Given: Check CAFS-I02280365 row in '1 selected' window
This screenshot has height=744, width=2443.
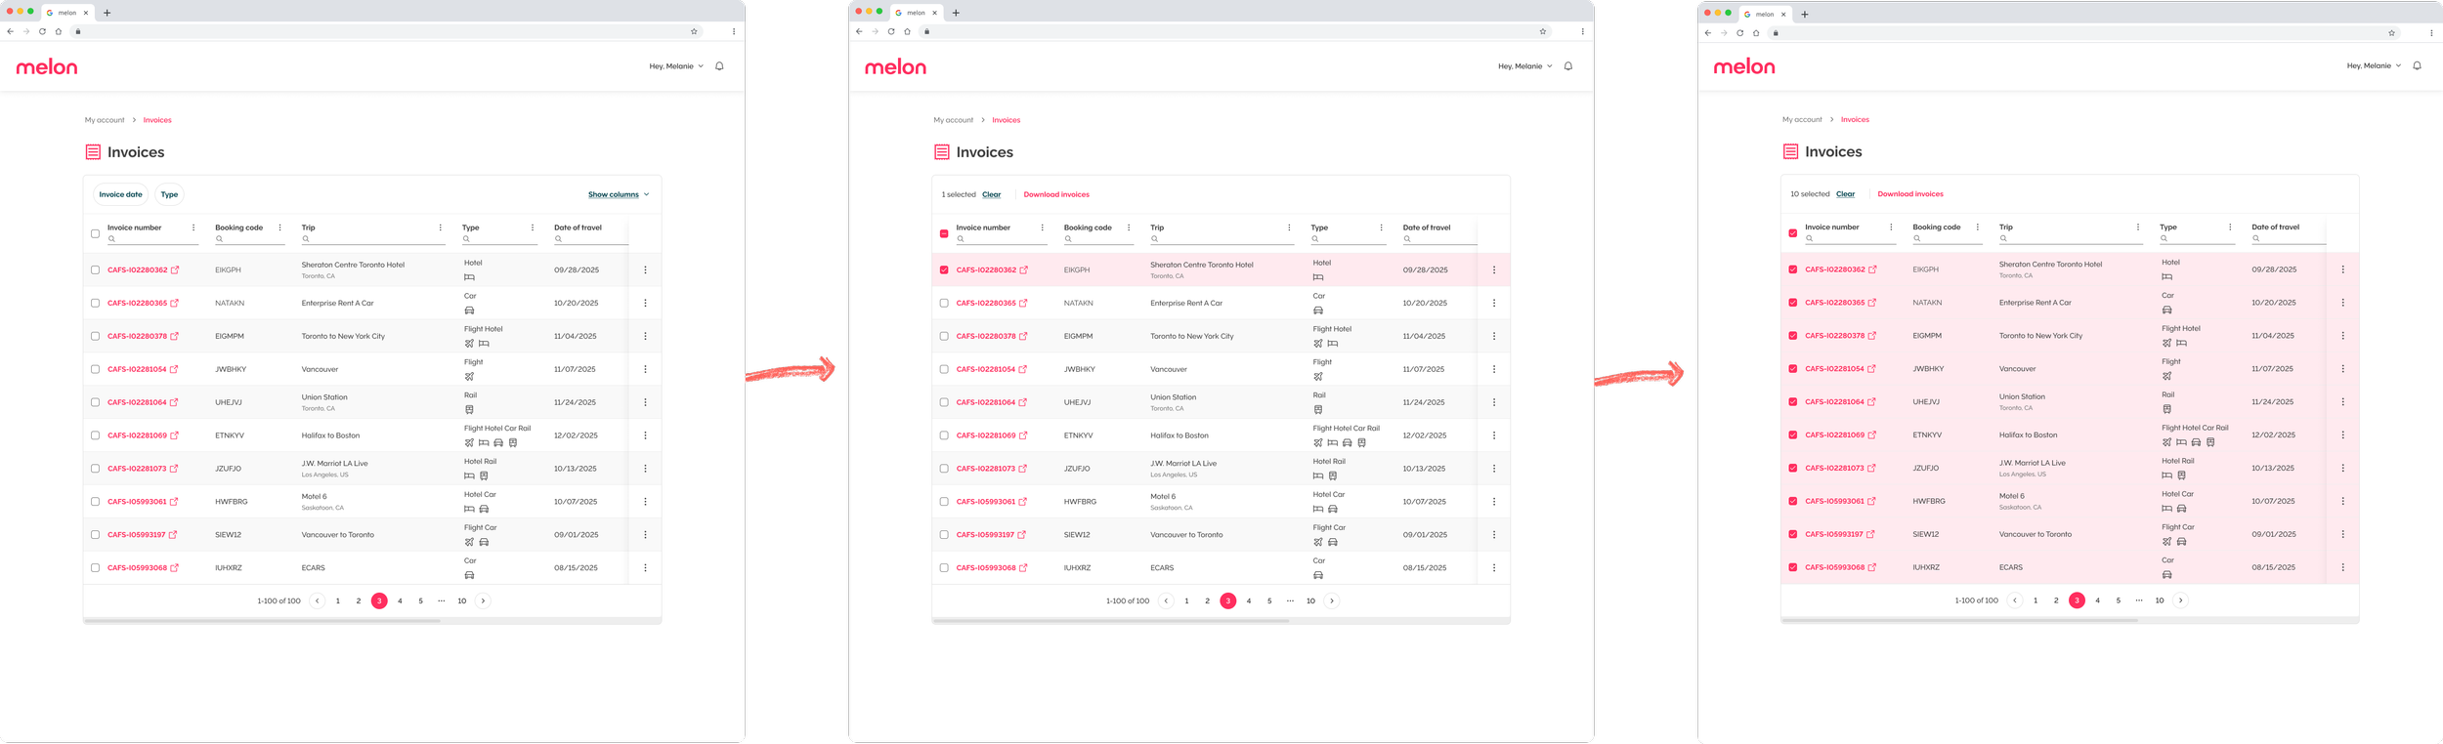Looking at the screenshot, I should click(944, 303).
